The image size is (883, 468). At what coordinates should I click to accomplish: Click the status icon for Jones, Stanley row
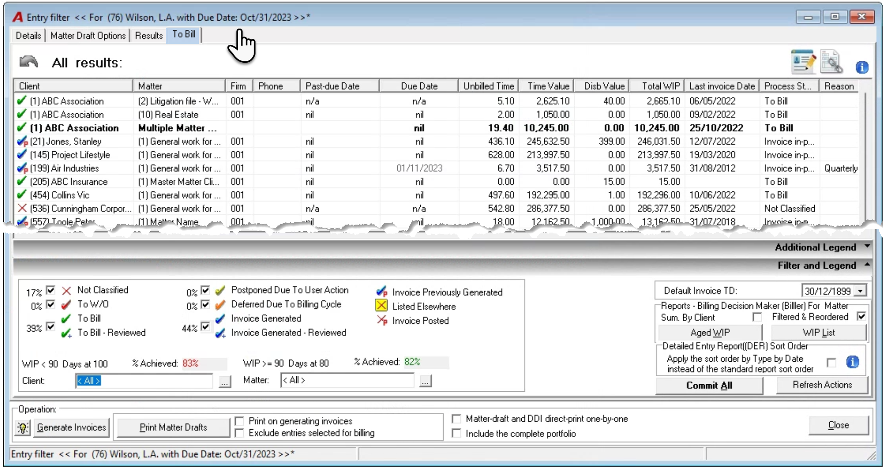22,141
